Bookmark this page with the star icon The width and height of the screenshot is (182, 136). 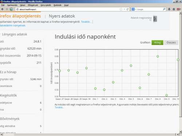[x=121, y=9]
